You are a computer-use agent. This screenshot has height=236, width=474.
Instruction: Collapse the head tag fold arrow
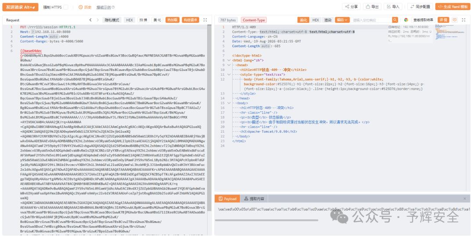pos(229,65)
